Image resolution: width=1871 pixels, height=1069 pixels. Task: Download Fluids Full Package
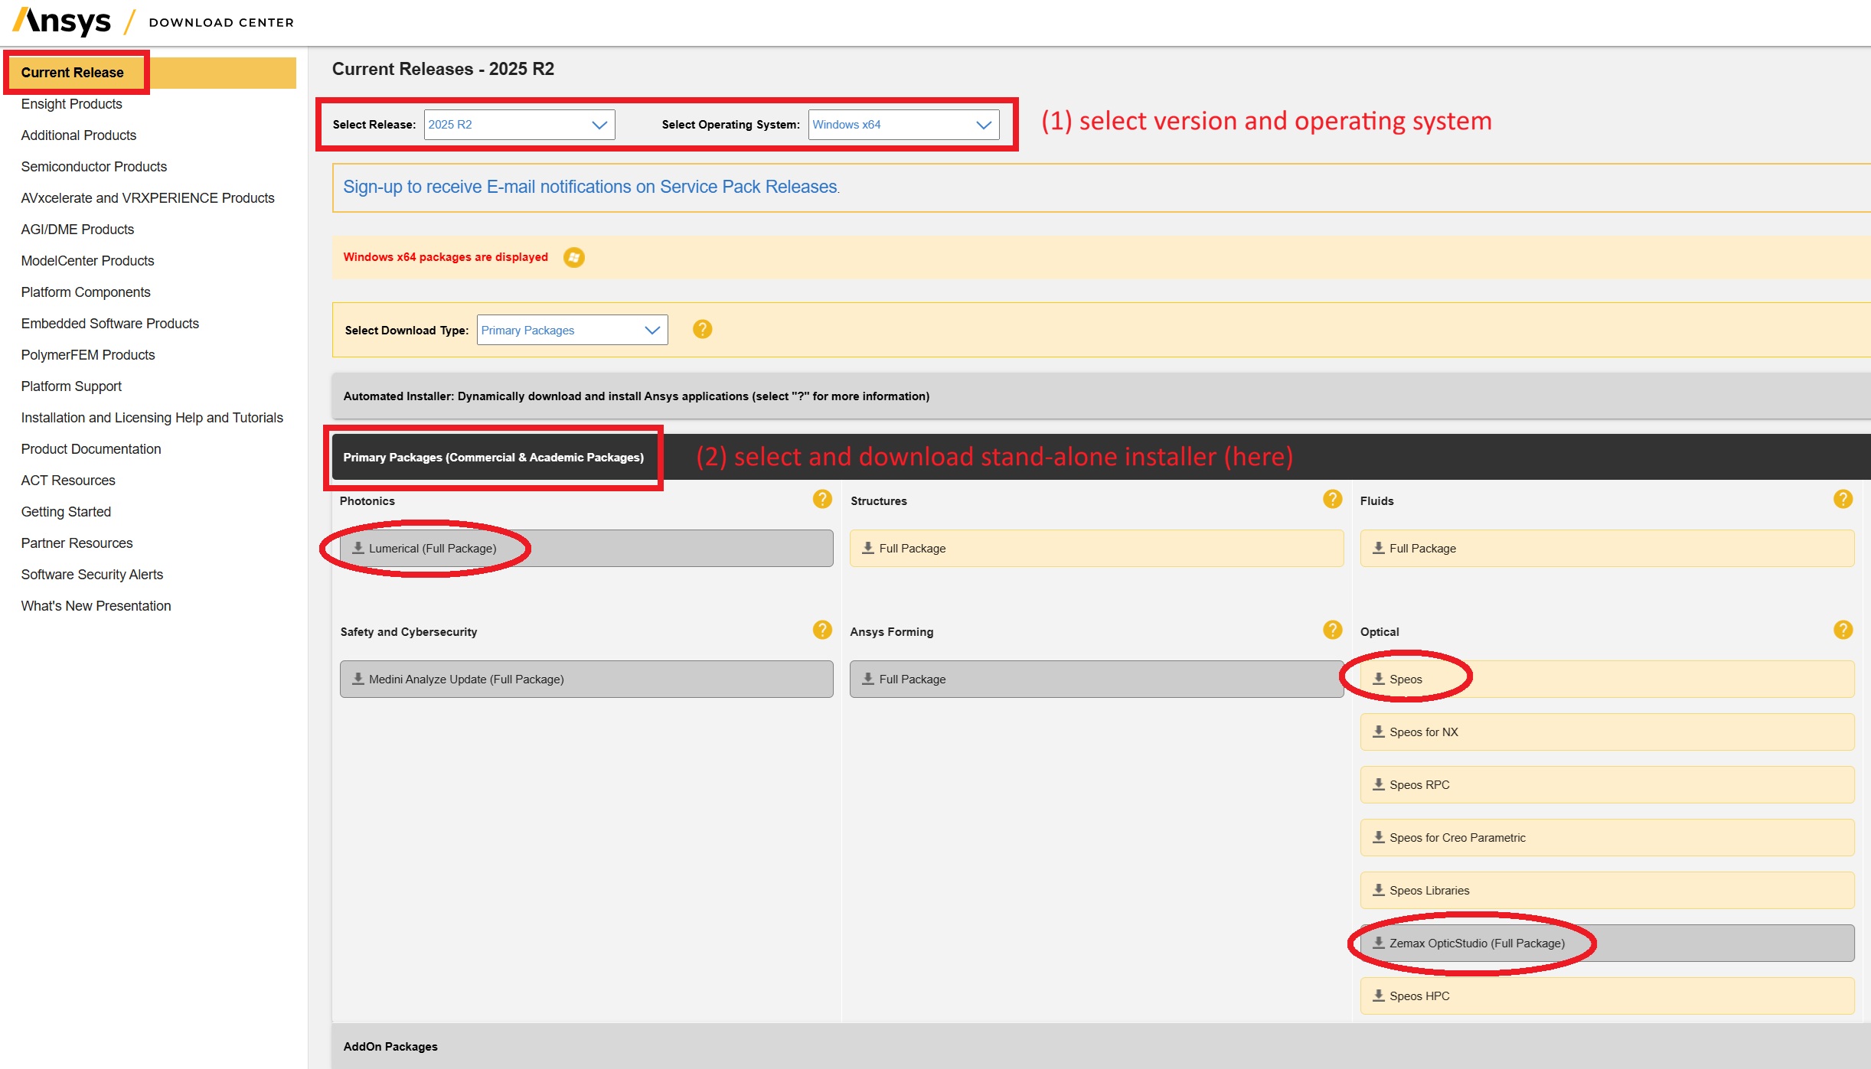1607,548
